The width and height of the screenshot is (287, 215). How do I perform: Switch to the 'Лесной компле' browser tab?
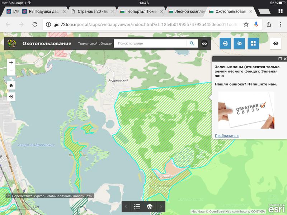click(x=187, y=11)
